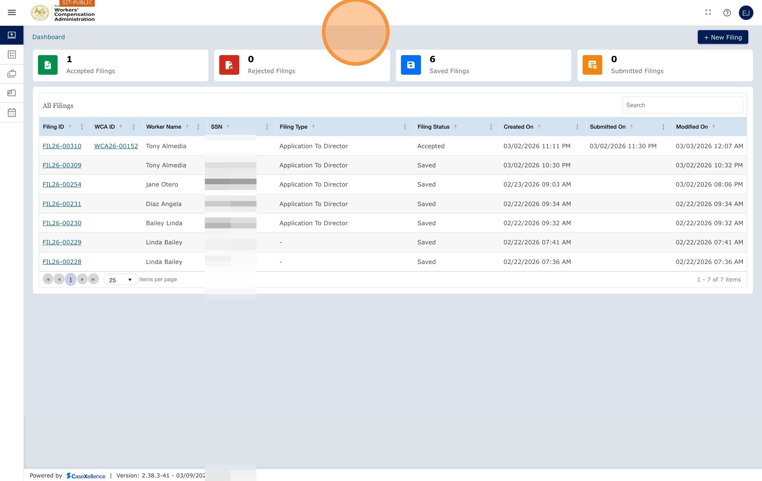This screenshot has width=762, height=481.
Task: Click 'Diaz Angela' worker name cell
Action: pos(164,204)
